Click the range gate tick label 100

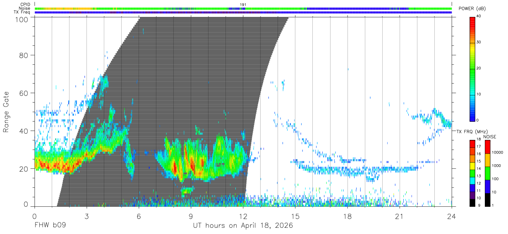tap(22, 19)
